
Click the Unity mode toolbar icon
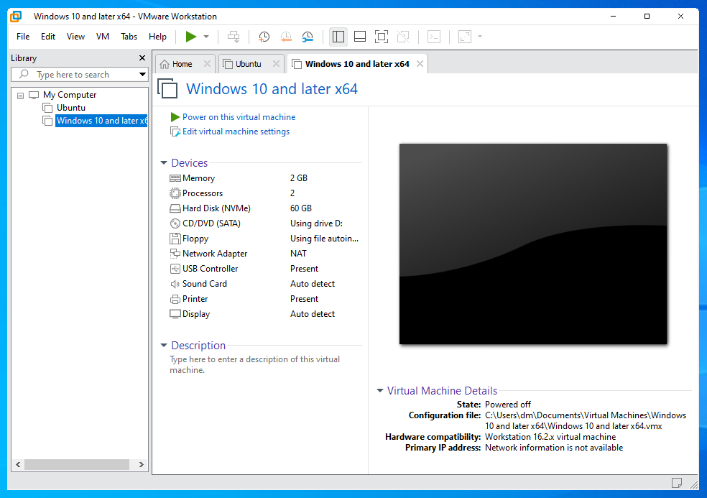403,37
